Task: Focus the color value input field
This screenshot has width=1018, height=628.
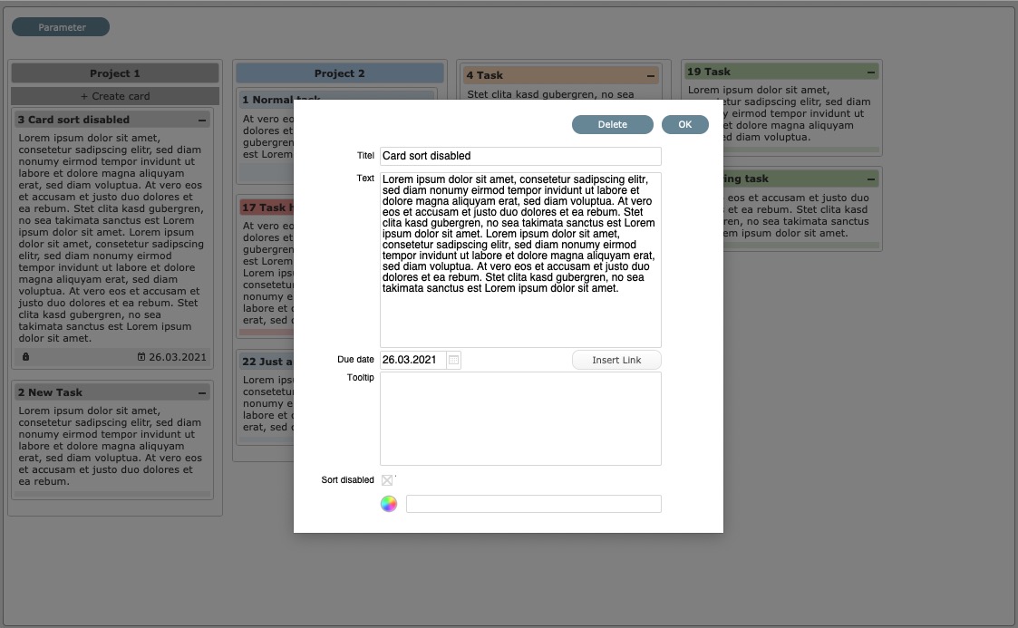Action: click(x=533, y=504)
